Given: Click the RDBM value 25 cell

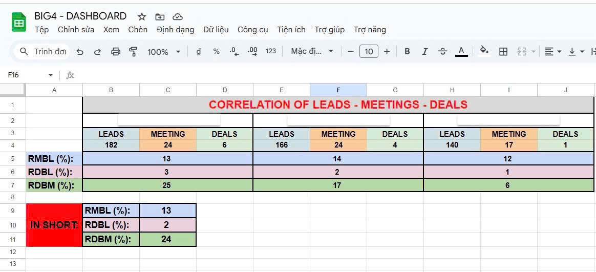Looking at the screenshot, I should (x=167, y=185).
